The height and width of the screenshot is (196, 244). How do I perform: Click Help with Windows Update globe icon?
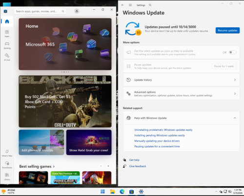click(128, 118)
